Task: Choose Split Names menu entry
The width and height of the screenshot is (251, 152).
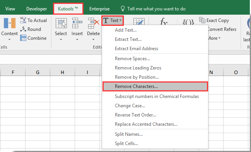Action: click(x=155, y=134)
